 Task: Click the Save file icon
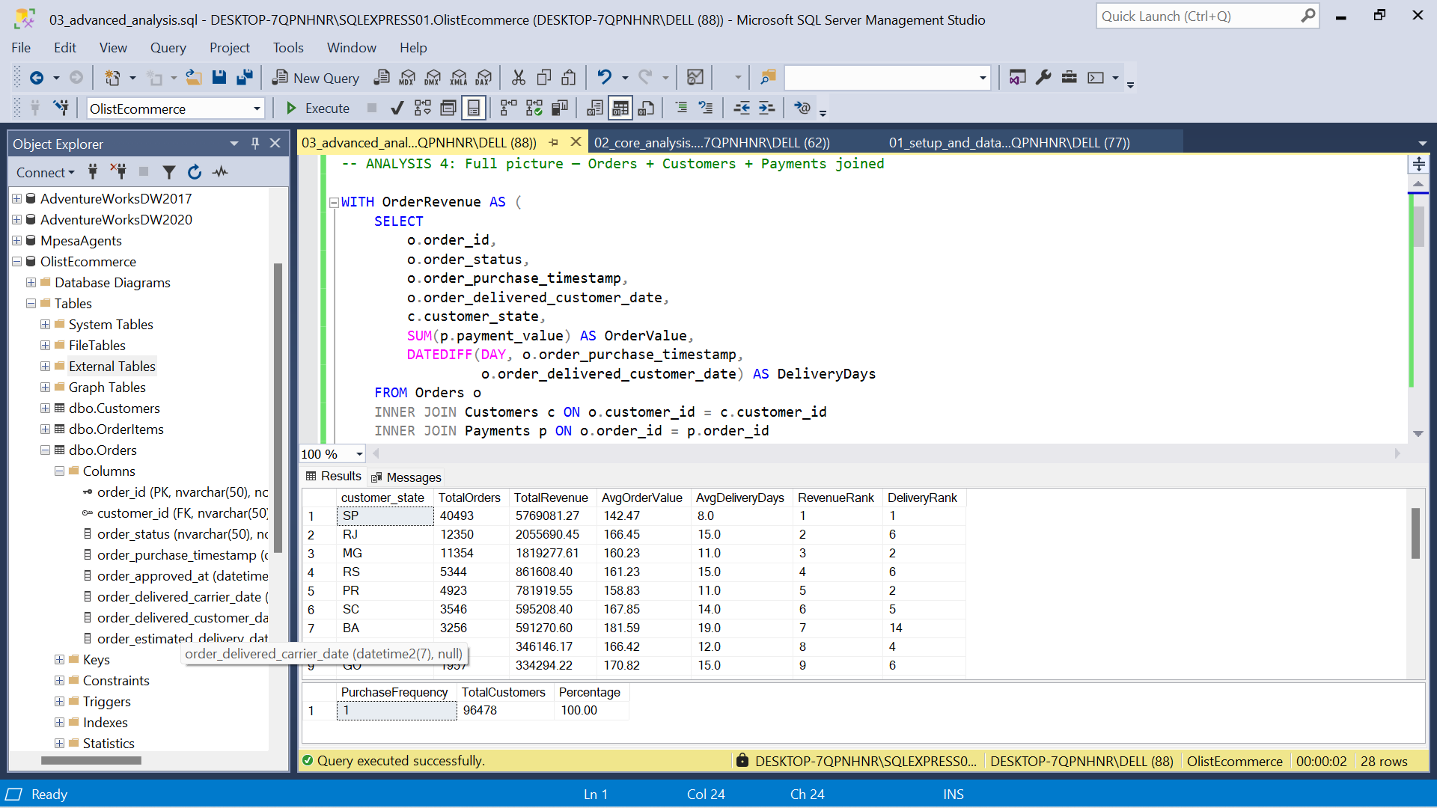tap(219, 78)
